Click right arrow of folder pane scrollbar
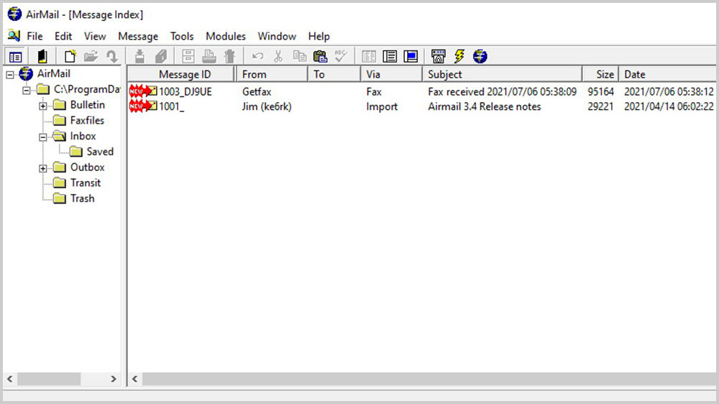Screen dimensions: 719x404 (x=114, y=379)
